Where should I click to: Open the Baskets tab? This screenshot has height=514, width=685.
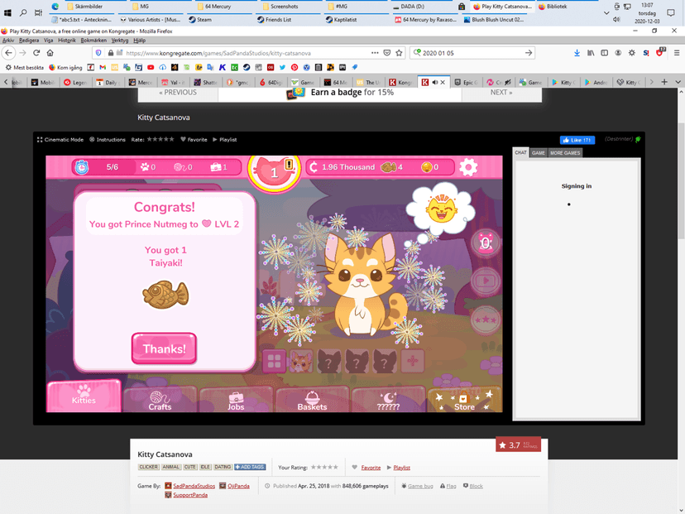tap(312, 400)
